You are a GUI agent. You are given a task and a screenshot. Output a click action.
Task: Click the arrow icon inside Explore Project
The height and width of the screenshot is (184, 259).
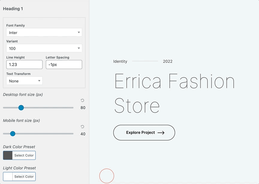161,133
